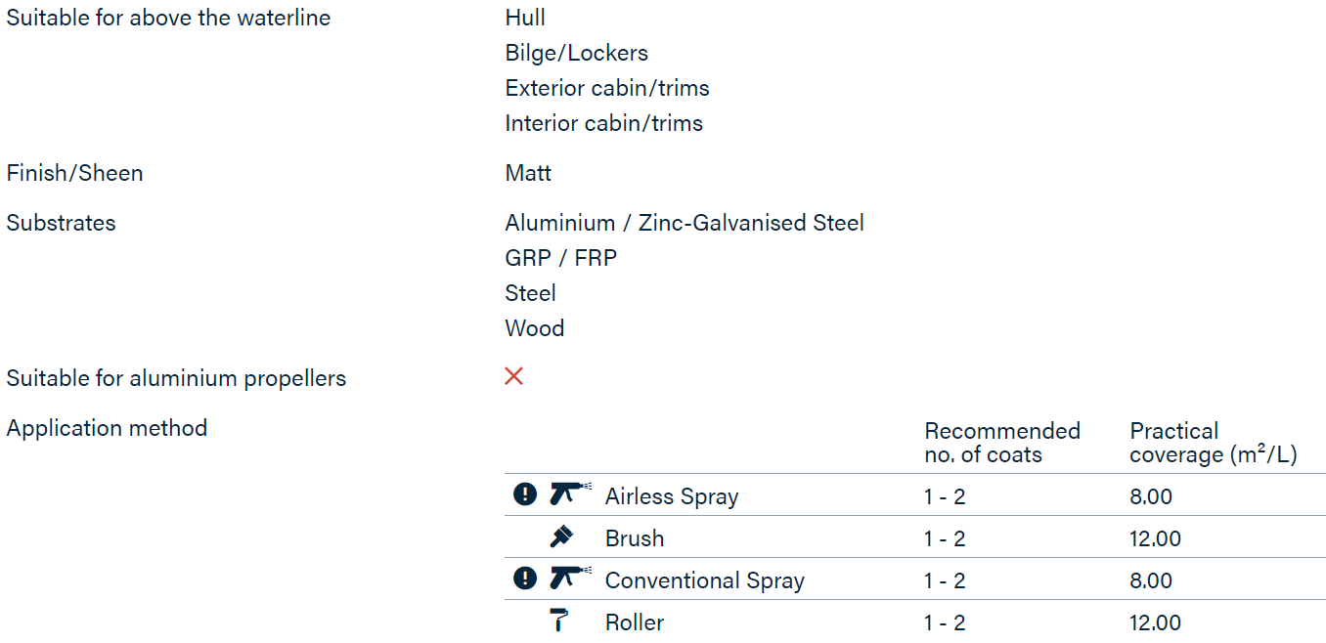Click the Matt finish value
Viewport: 1326px width, 643px height.
[528, 173]
